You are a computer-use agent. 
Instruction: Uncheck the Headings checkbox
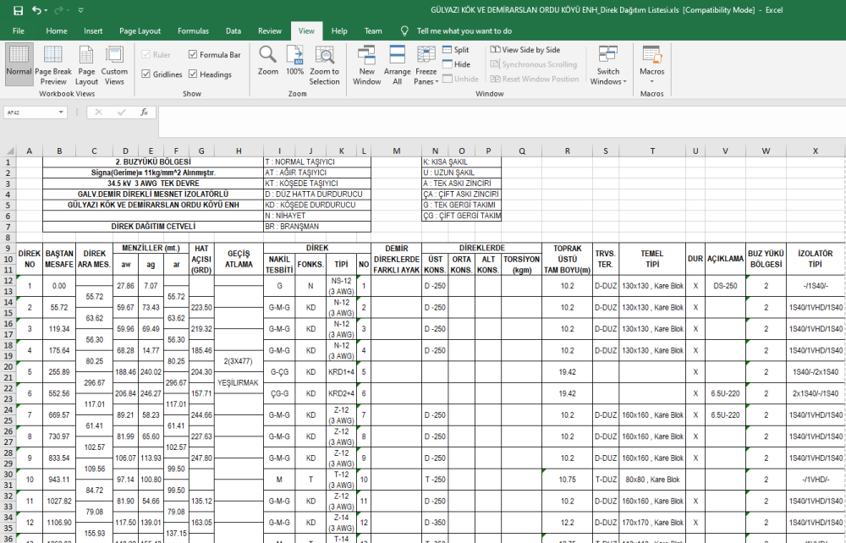tap(194, 74)
